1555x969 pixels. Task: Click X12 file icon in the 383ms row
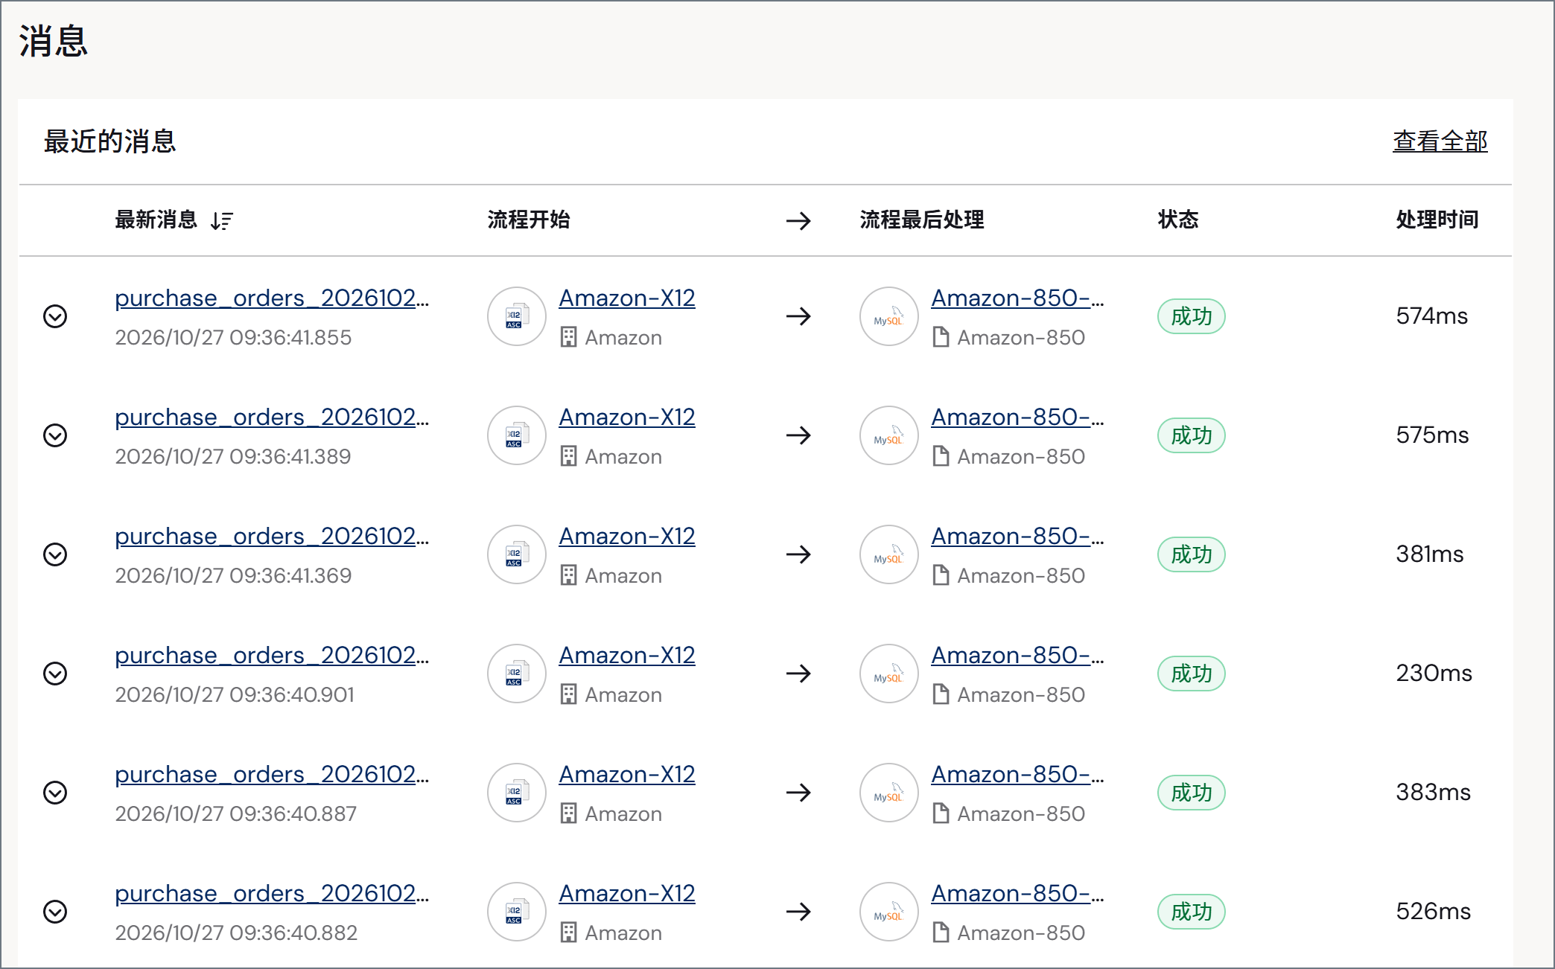pos(517,793)
